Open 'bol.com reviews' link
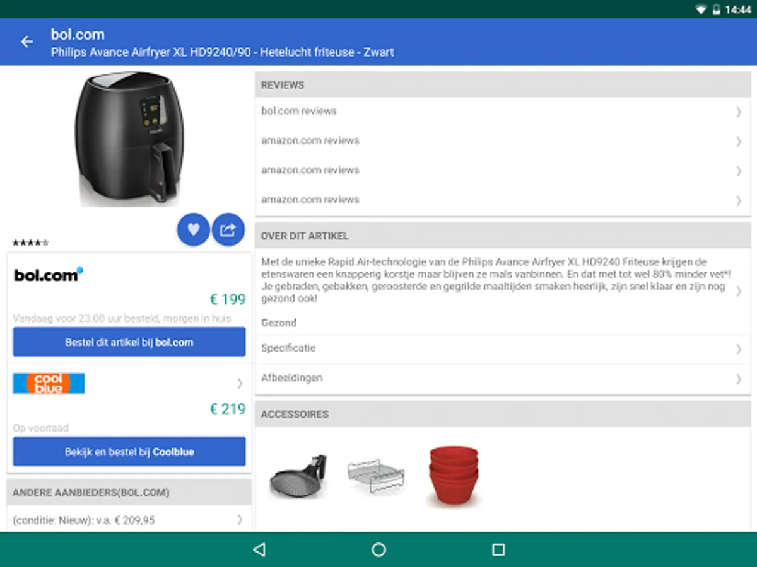The height and width of the screenshot is (567, 757). pos(299,111)
